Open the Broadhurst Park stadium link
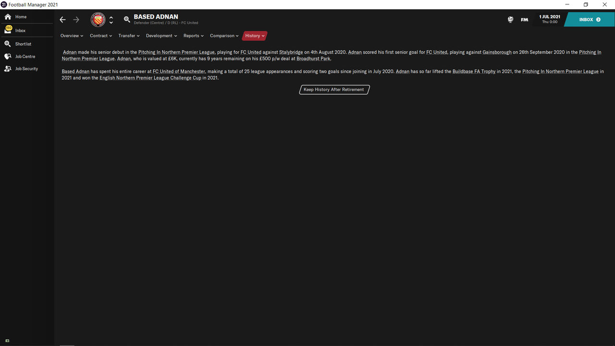This screenshot has height=346, width=615. pos(313,59)
